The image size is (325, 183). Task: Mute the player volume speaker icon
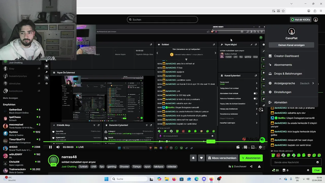tap(58, 147)
